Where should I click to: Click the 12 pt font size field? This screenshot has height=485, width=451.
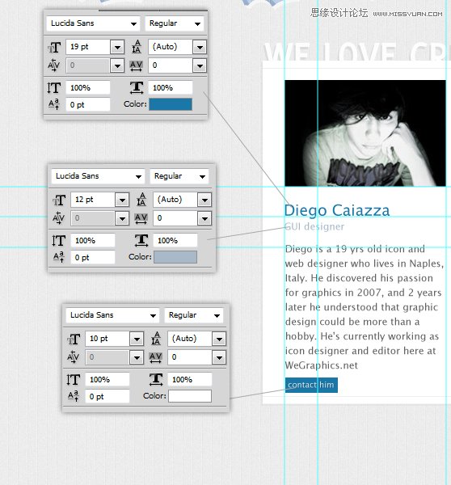[x=93, y=200]
